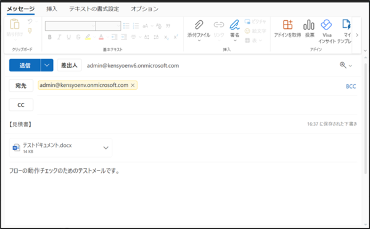The height and width of the screenshot is (229, 370).
Task: Switch to the テキストの書式設定 tab
Action: [x=94, y=9]
